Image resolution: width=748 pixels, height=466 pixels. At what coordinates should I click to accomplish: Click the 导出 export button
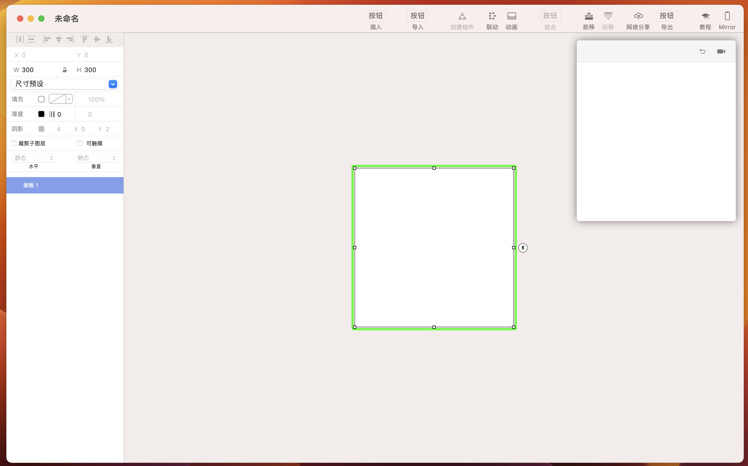click(666, 16)
